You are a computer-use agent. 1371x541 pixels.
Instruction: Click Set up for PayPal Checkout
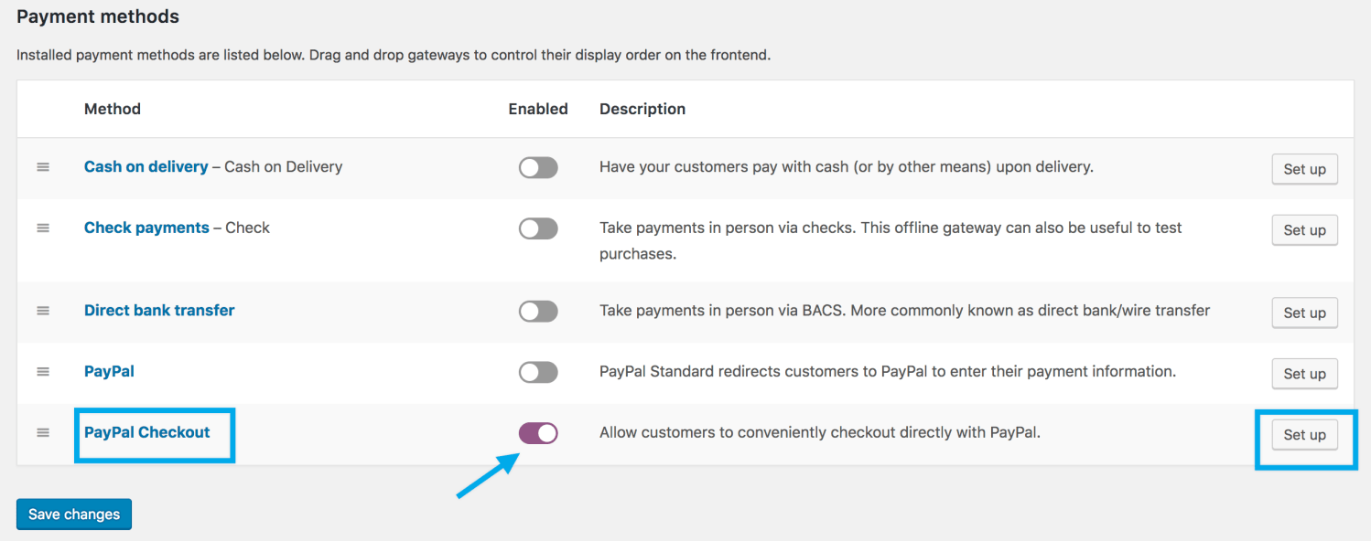[x=1304, y=435]
